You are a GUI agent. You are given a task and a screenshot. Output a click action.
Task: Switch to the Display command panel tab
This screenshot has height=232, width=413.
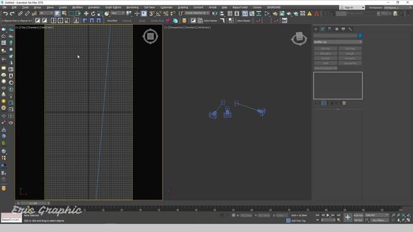(343, 29)
